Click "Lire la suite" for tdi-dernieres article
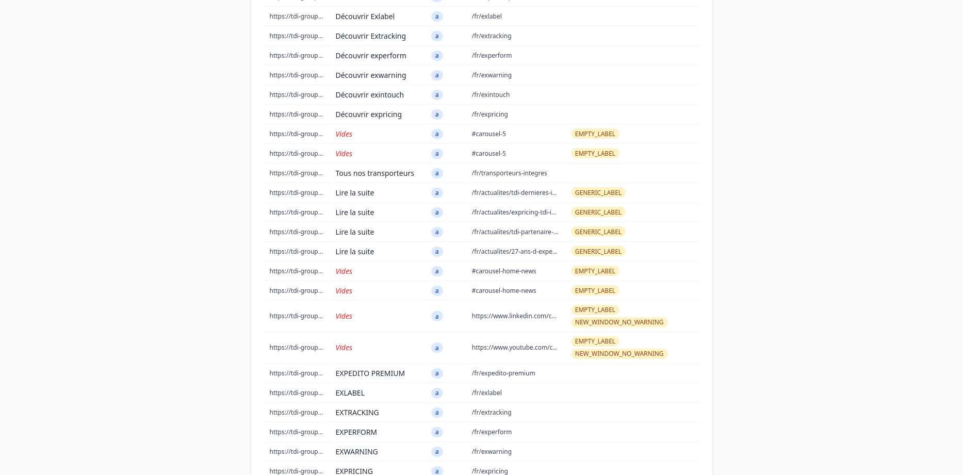The image size is (963, 475). click(x=354, y=193)
